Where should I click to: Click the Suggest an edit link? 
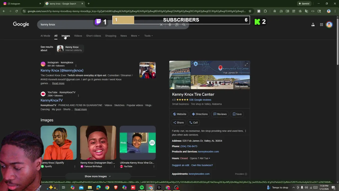(x=181, y=165)
